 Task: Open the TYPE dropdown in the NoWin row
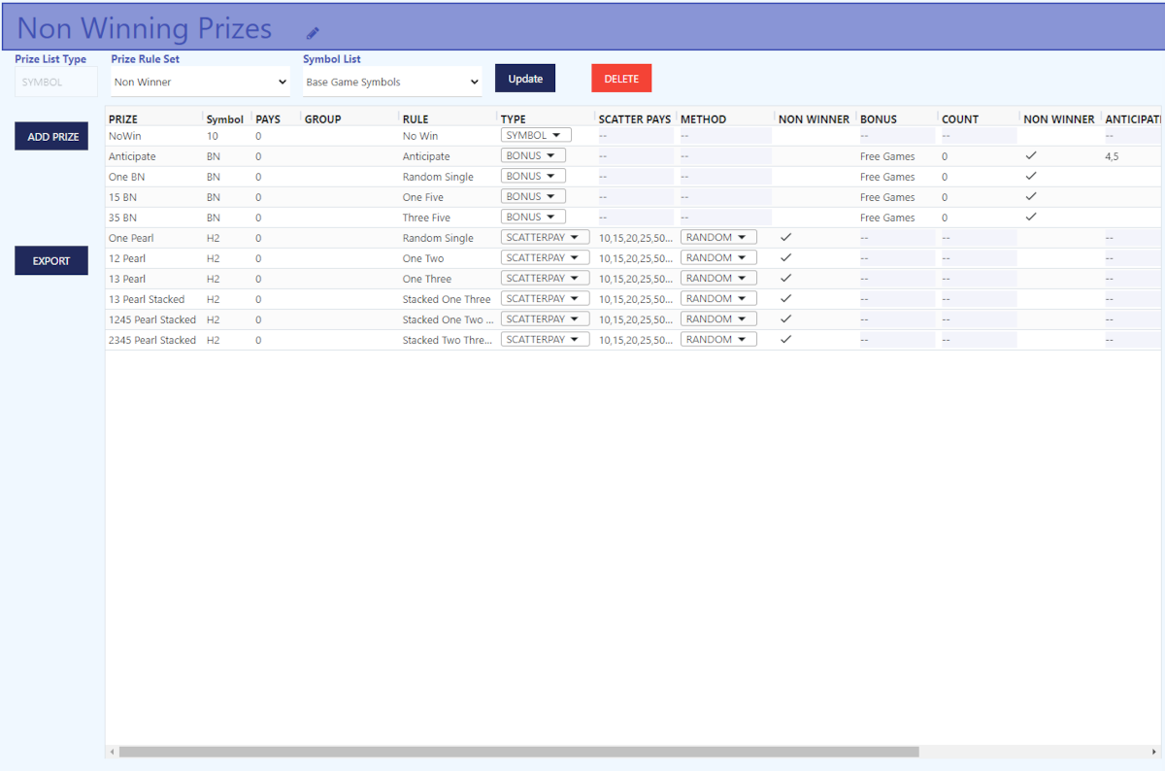pyautogui.click(x=535, y=136)
